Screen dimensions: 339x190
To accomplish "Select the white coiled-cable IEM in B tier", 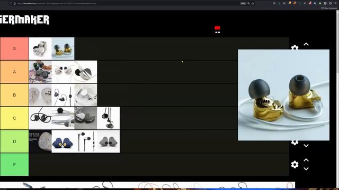I will [x=86, y=95].
